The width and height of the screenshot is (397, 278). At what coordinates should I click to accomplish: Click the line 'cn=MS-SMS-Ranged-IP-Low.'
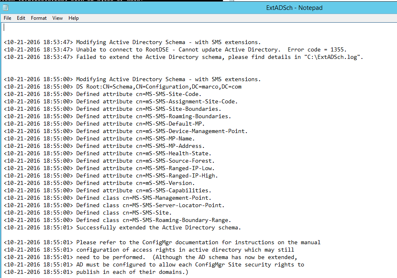[109, 168]
